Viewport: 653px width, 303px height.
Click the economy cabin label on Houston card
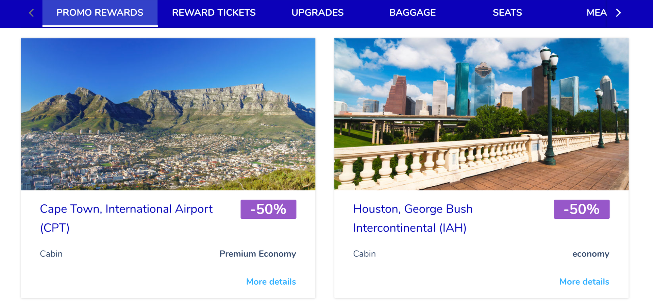591,254
